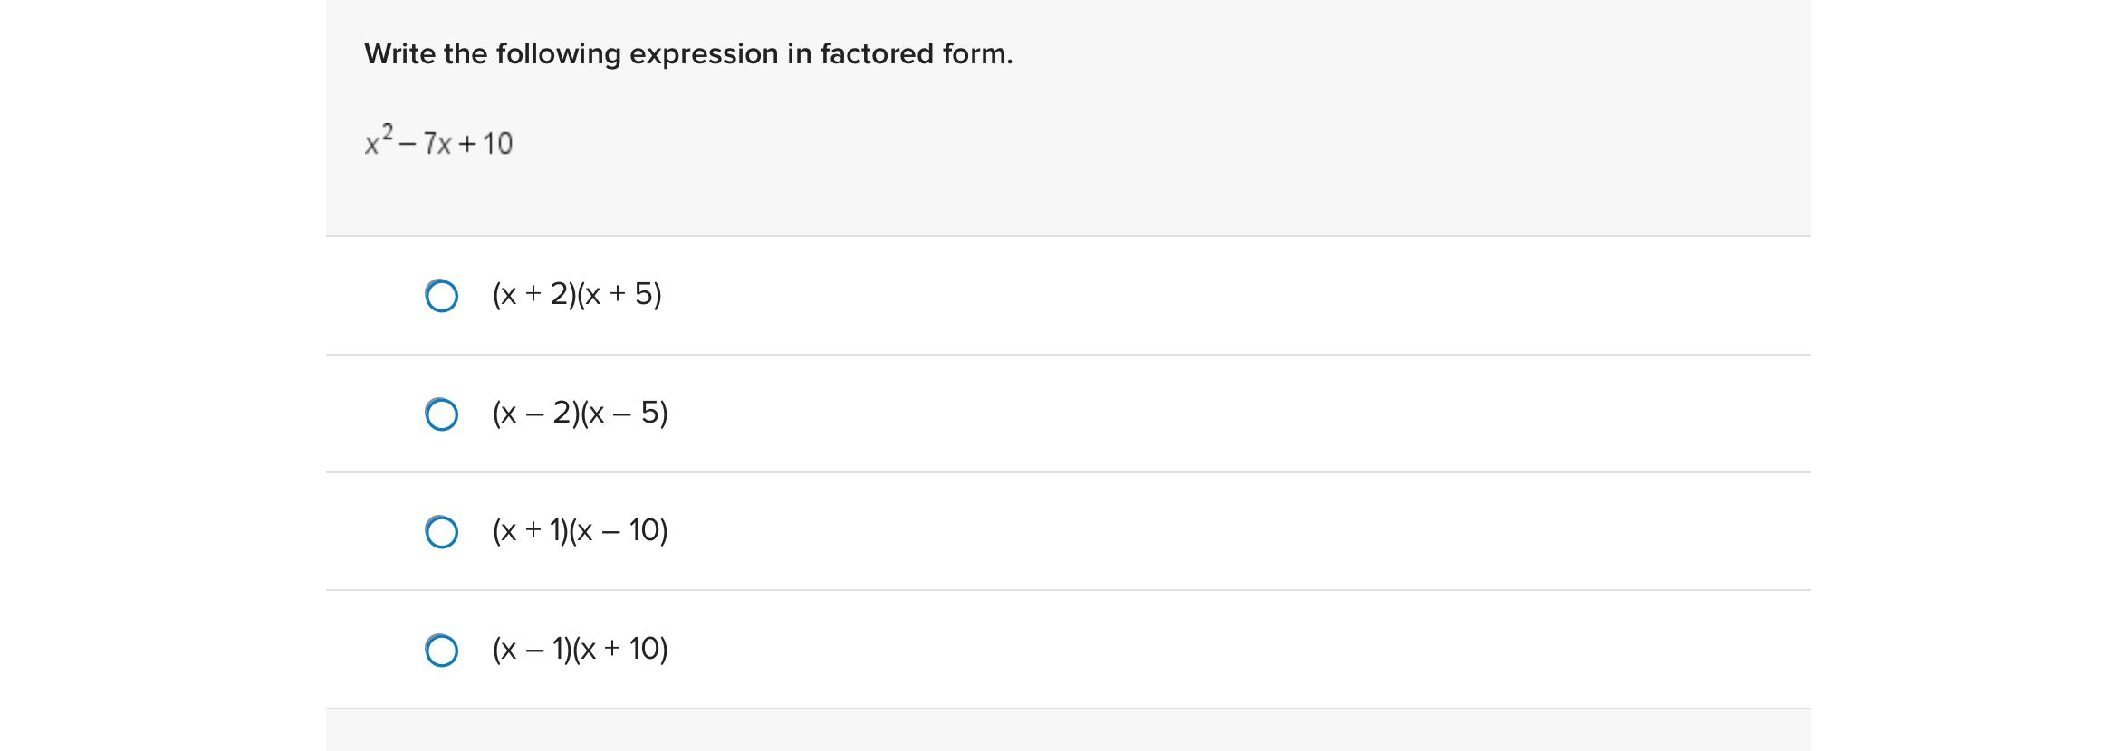2112x751 pixels.
Task: Click the answer text (x – 2)(x – 5)
Action: click(580, 413)
